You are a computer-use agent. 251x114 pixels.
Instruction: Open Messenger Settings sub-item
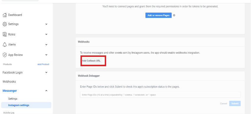coord(13,99)
